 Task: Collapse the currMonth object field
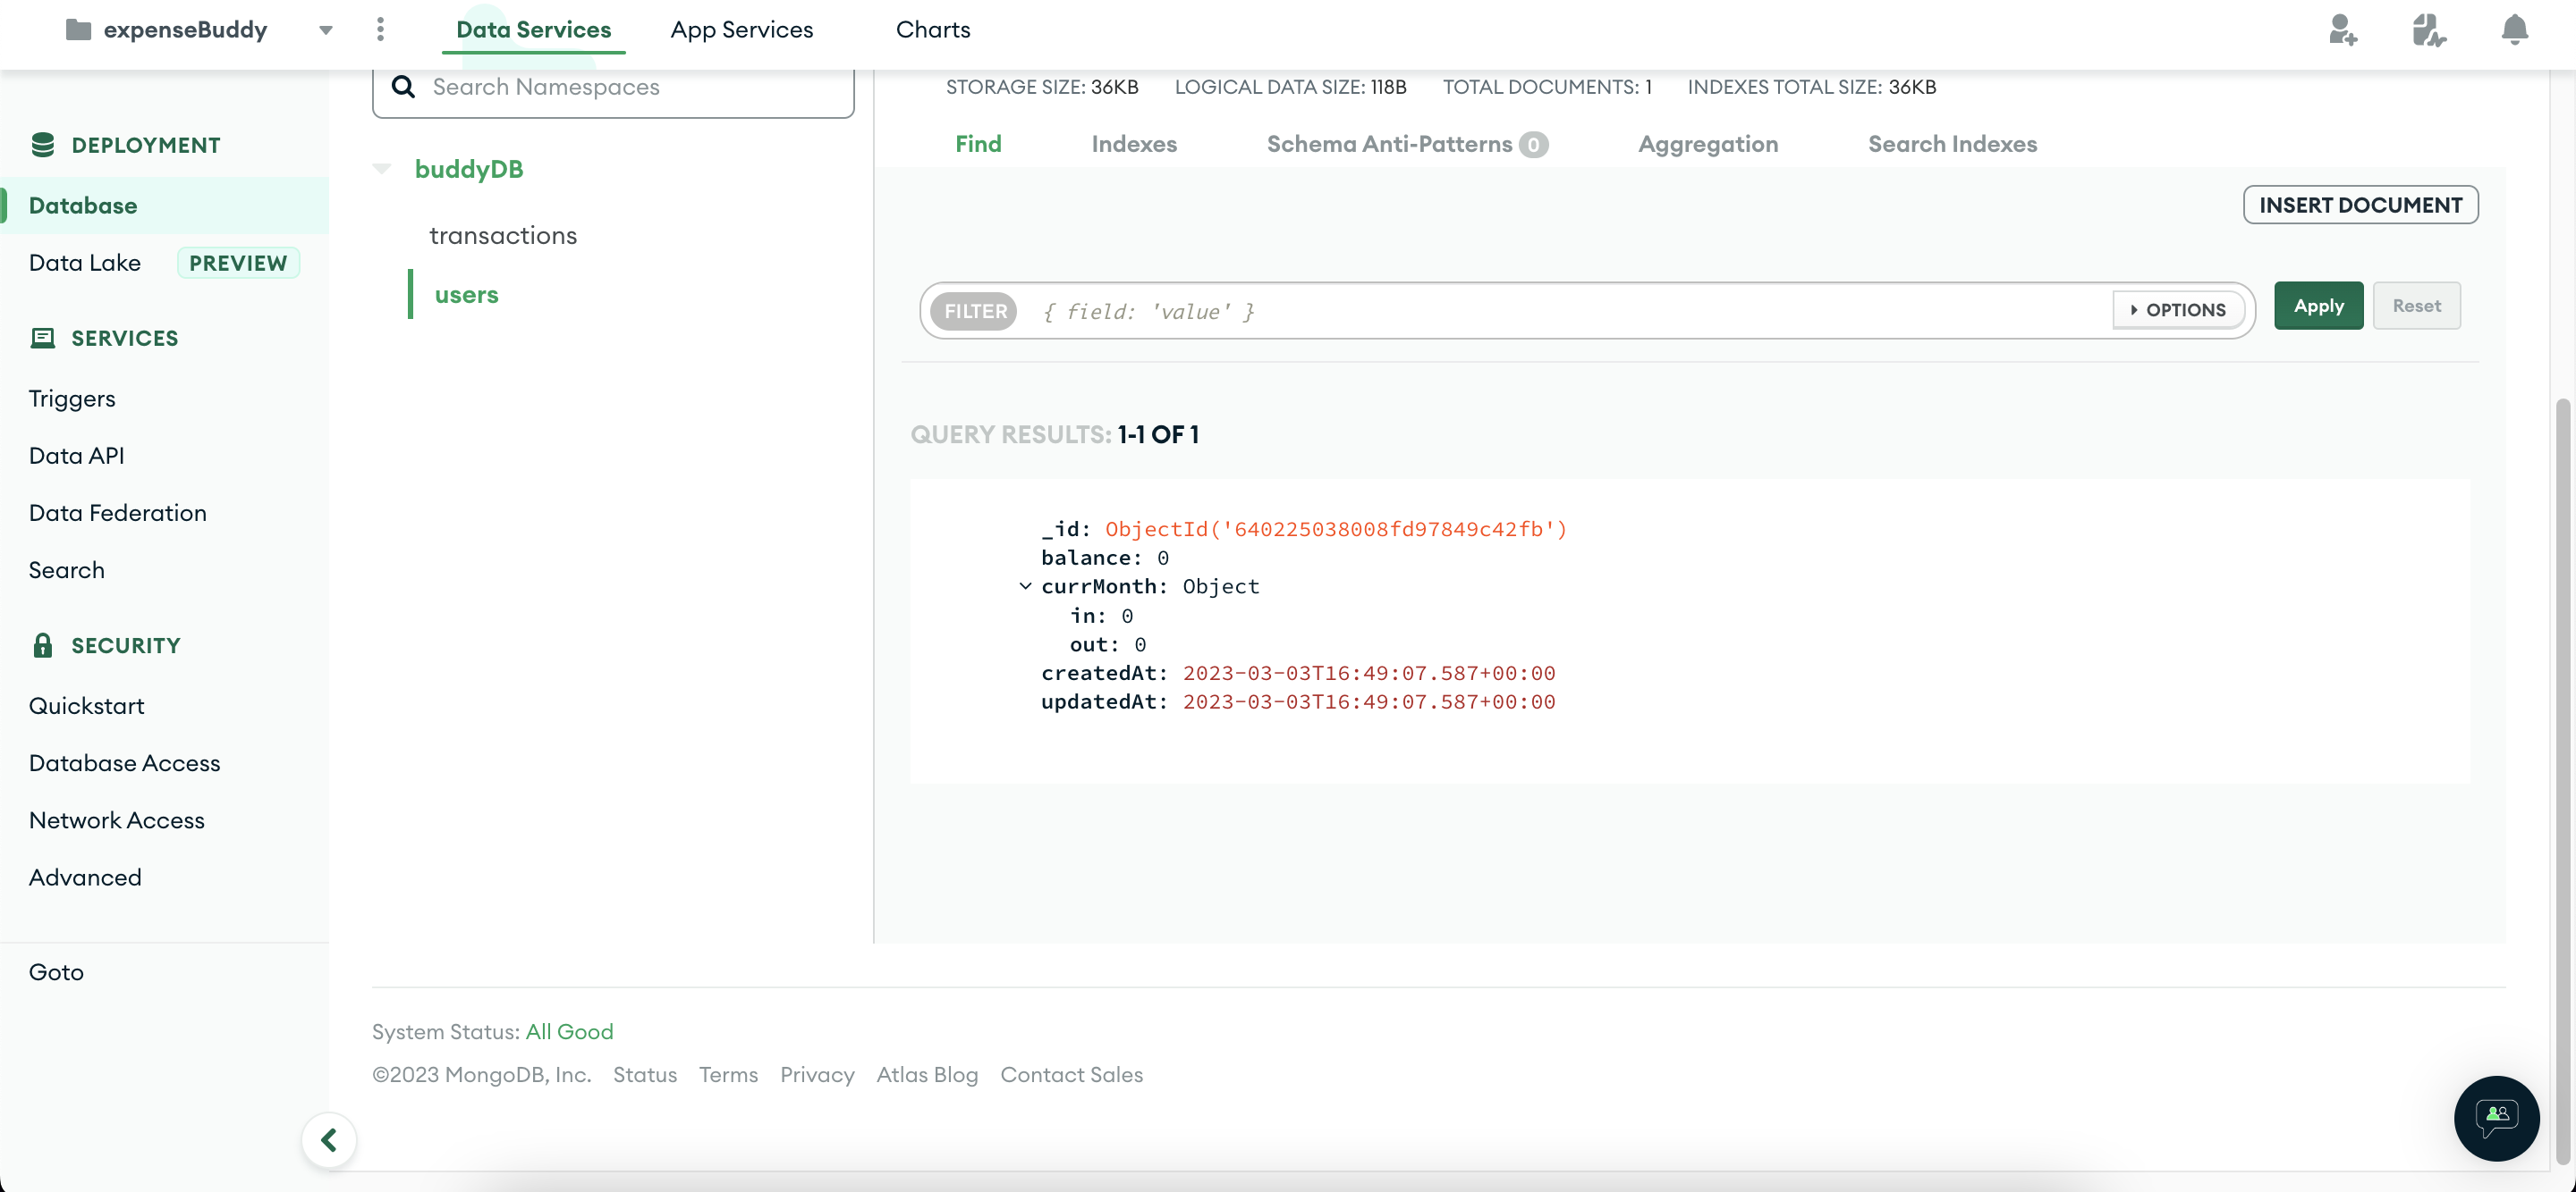click(x=1025, y=585)
